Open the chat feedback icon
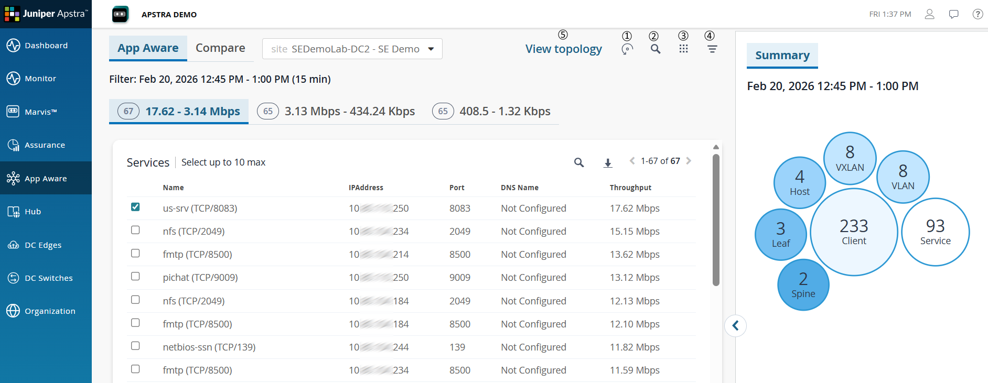Viewport: 988px width, 383px height. [954, 14]
